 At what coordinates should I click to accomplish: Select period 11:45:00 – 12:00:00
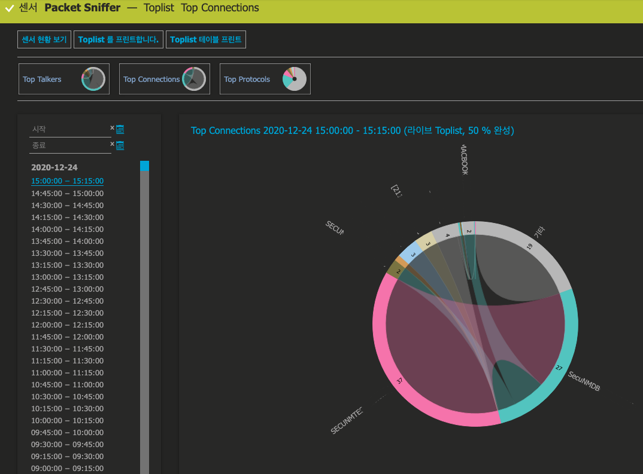[67, 337]
